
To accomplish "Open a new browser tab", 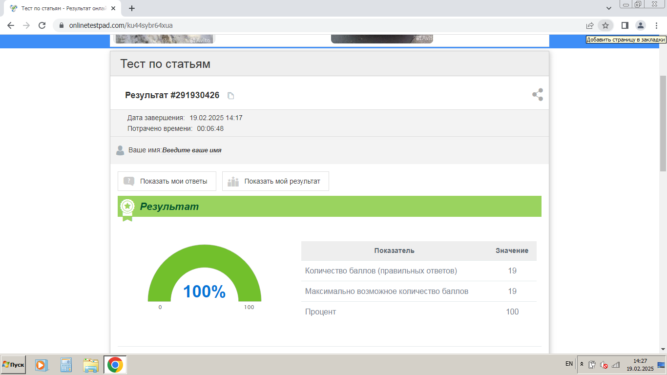I will pyautogui.click(x=132, y=8).
